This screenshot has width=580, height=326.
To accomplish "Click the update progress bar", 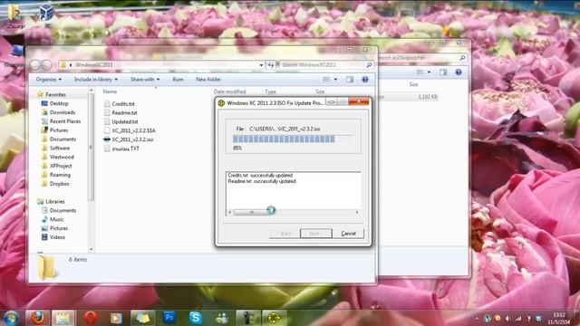I will pos(293,139).
